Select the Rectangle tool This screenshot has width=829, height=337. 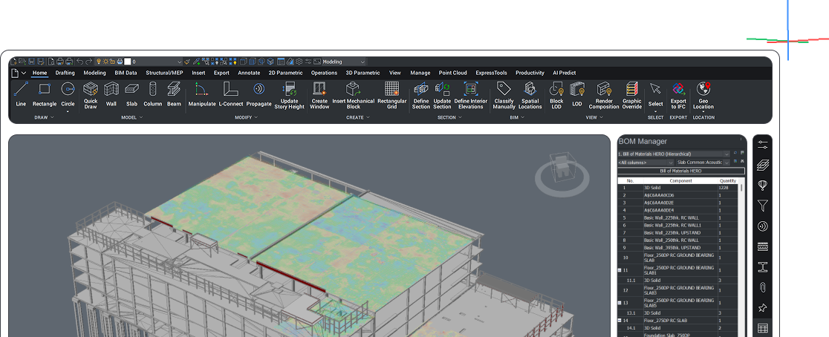click(45, 94)
